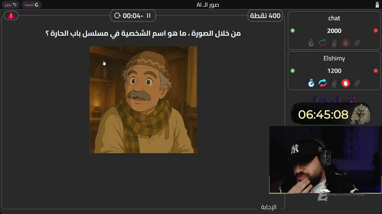This screenshot has width=382, height=214.
Task: Click the Elshimy team name
Action: pyautogui.click(x=334, y=58)
